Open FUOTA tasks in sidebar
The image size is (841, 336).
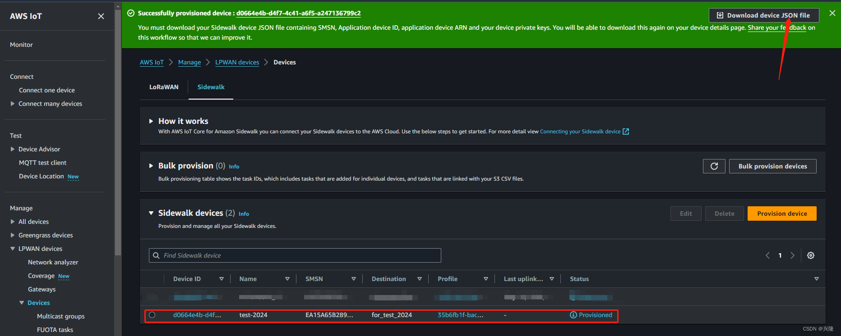coord(55,330)
